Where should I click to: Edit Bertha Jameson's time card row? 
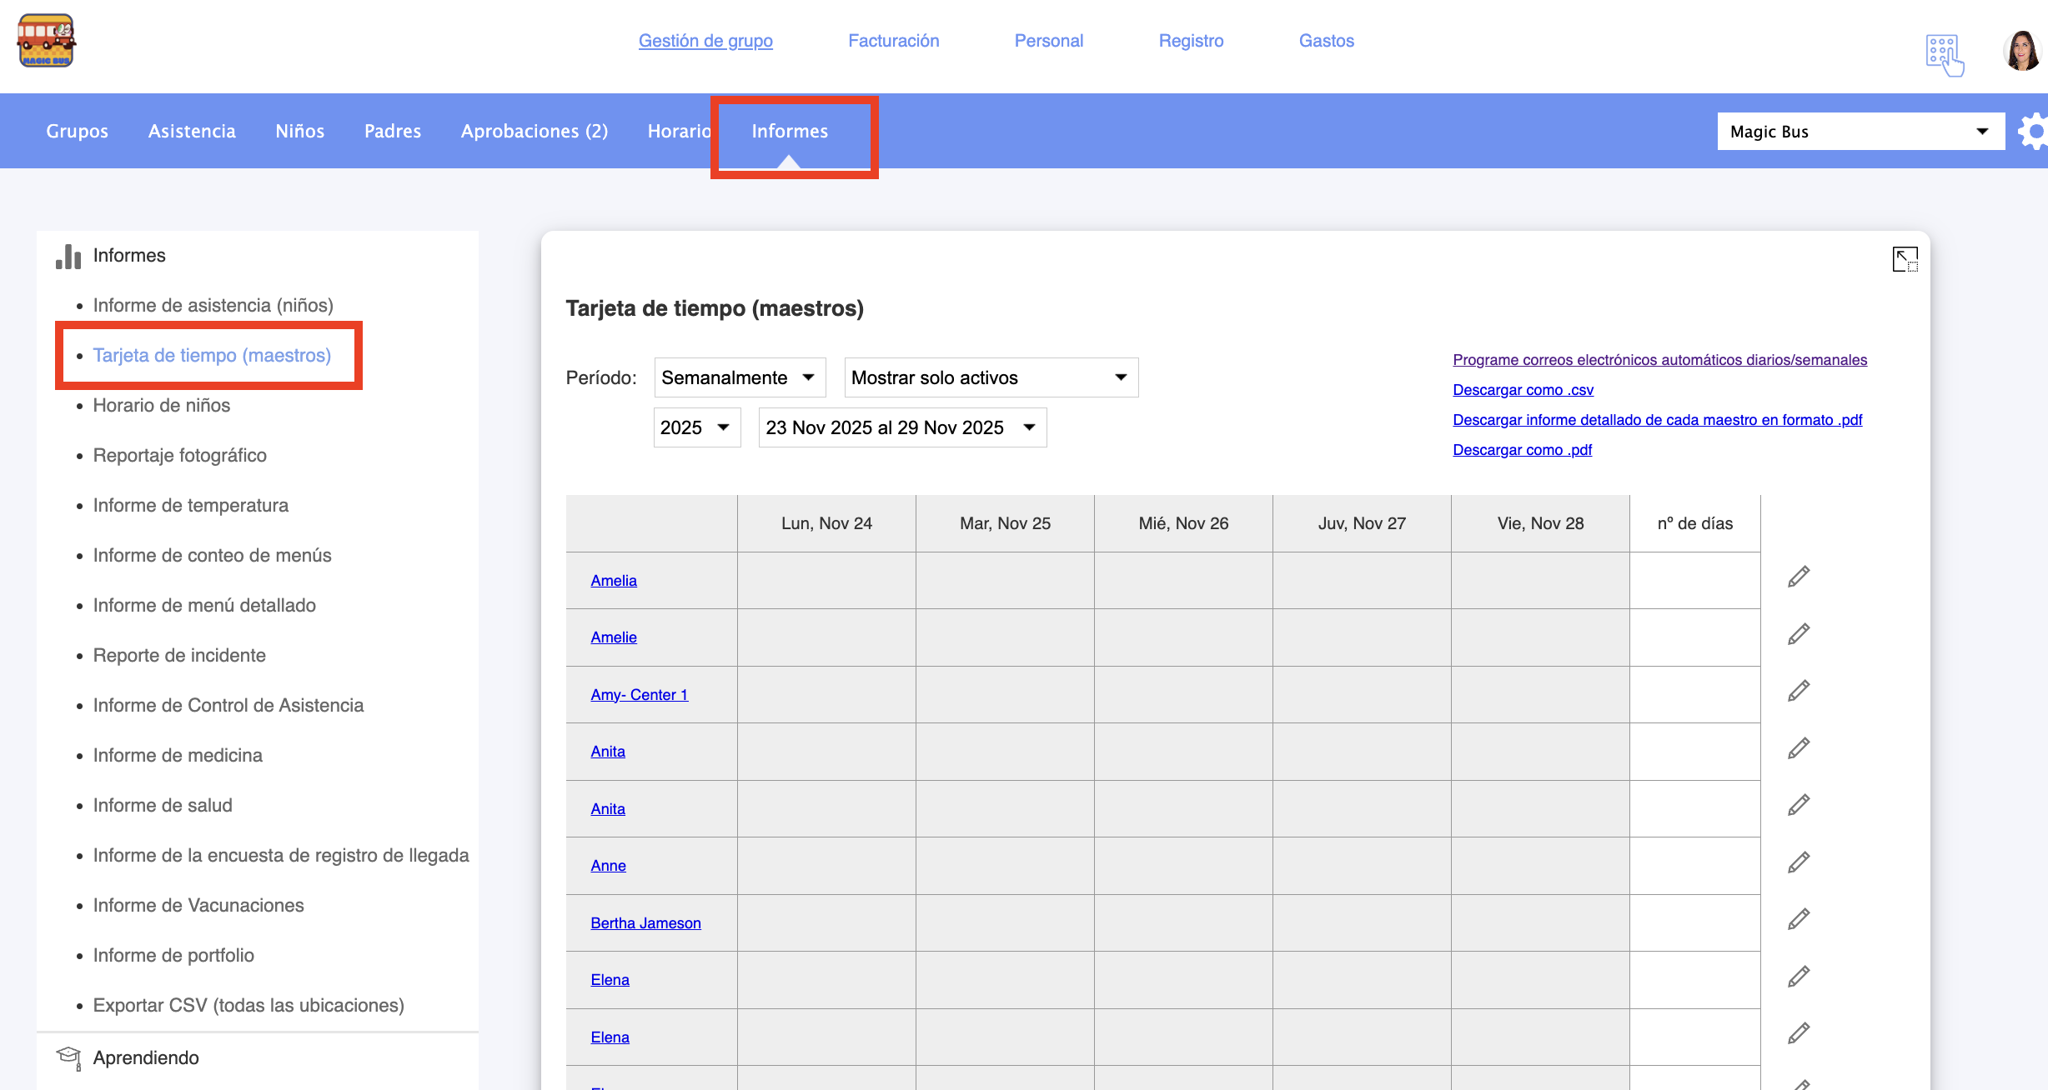tap(1799, 919)
